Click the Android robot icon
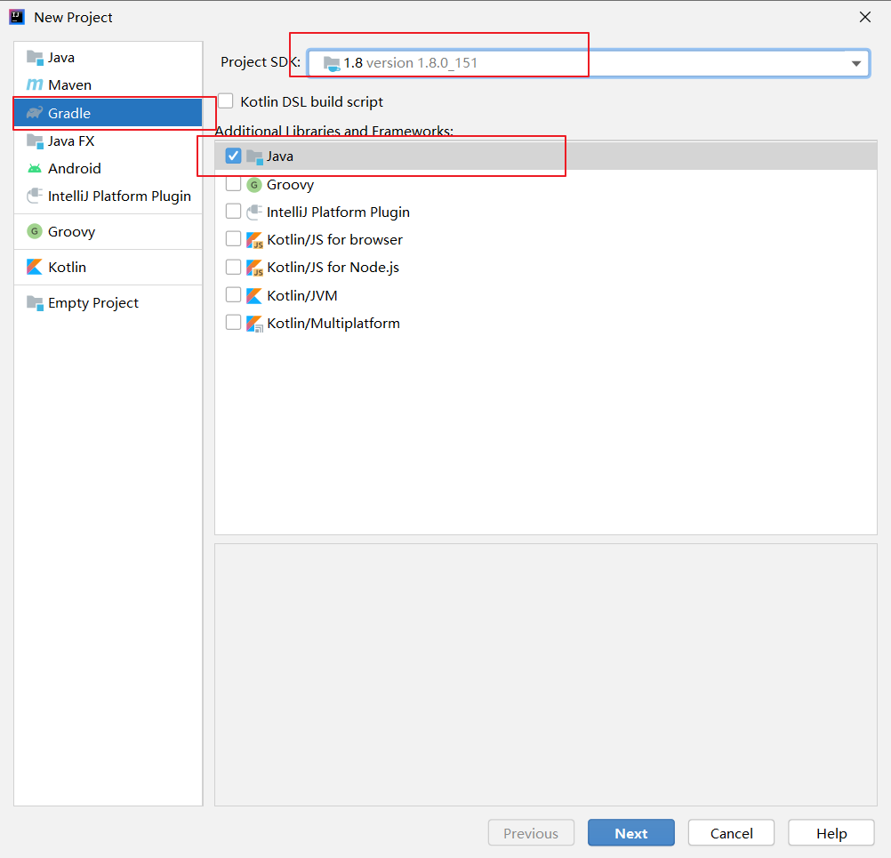The width and height of the screenshot is (891, 858). tap(35, 168)
